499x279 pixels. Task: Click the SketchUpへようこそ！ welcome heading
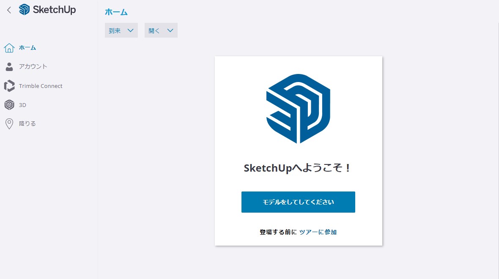pos(297,168)
